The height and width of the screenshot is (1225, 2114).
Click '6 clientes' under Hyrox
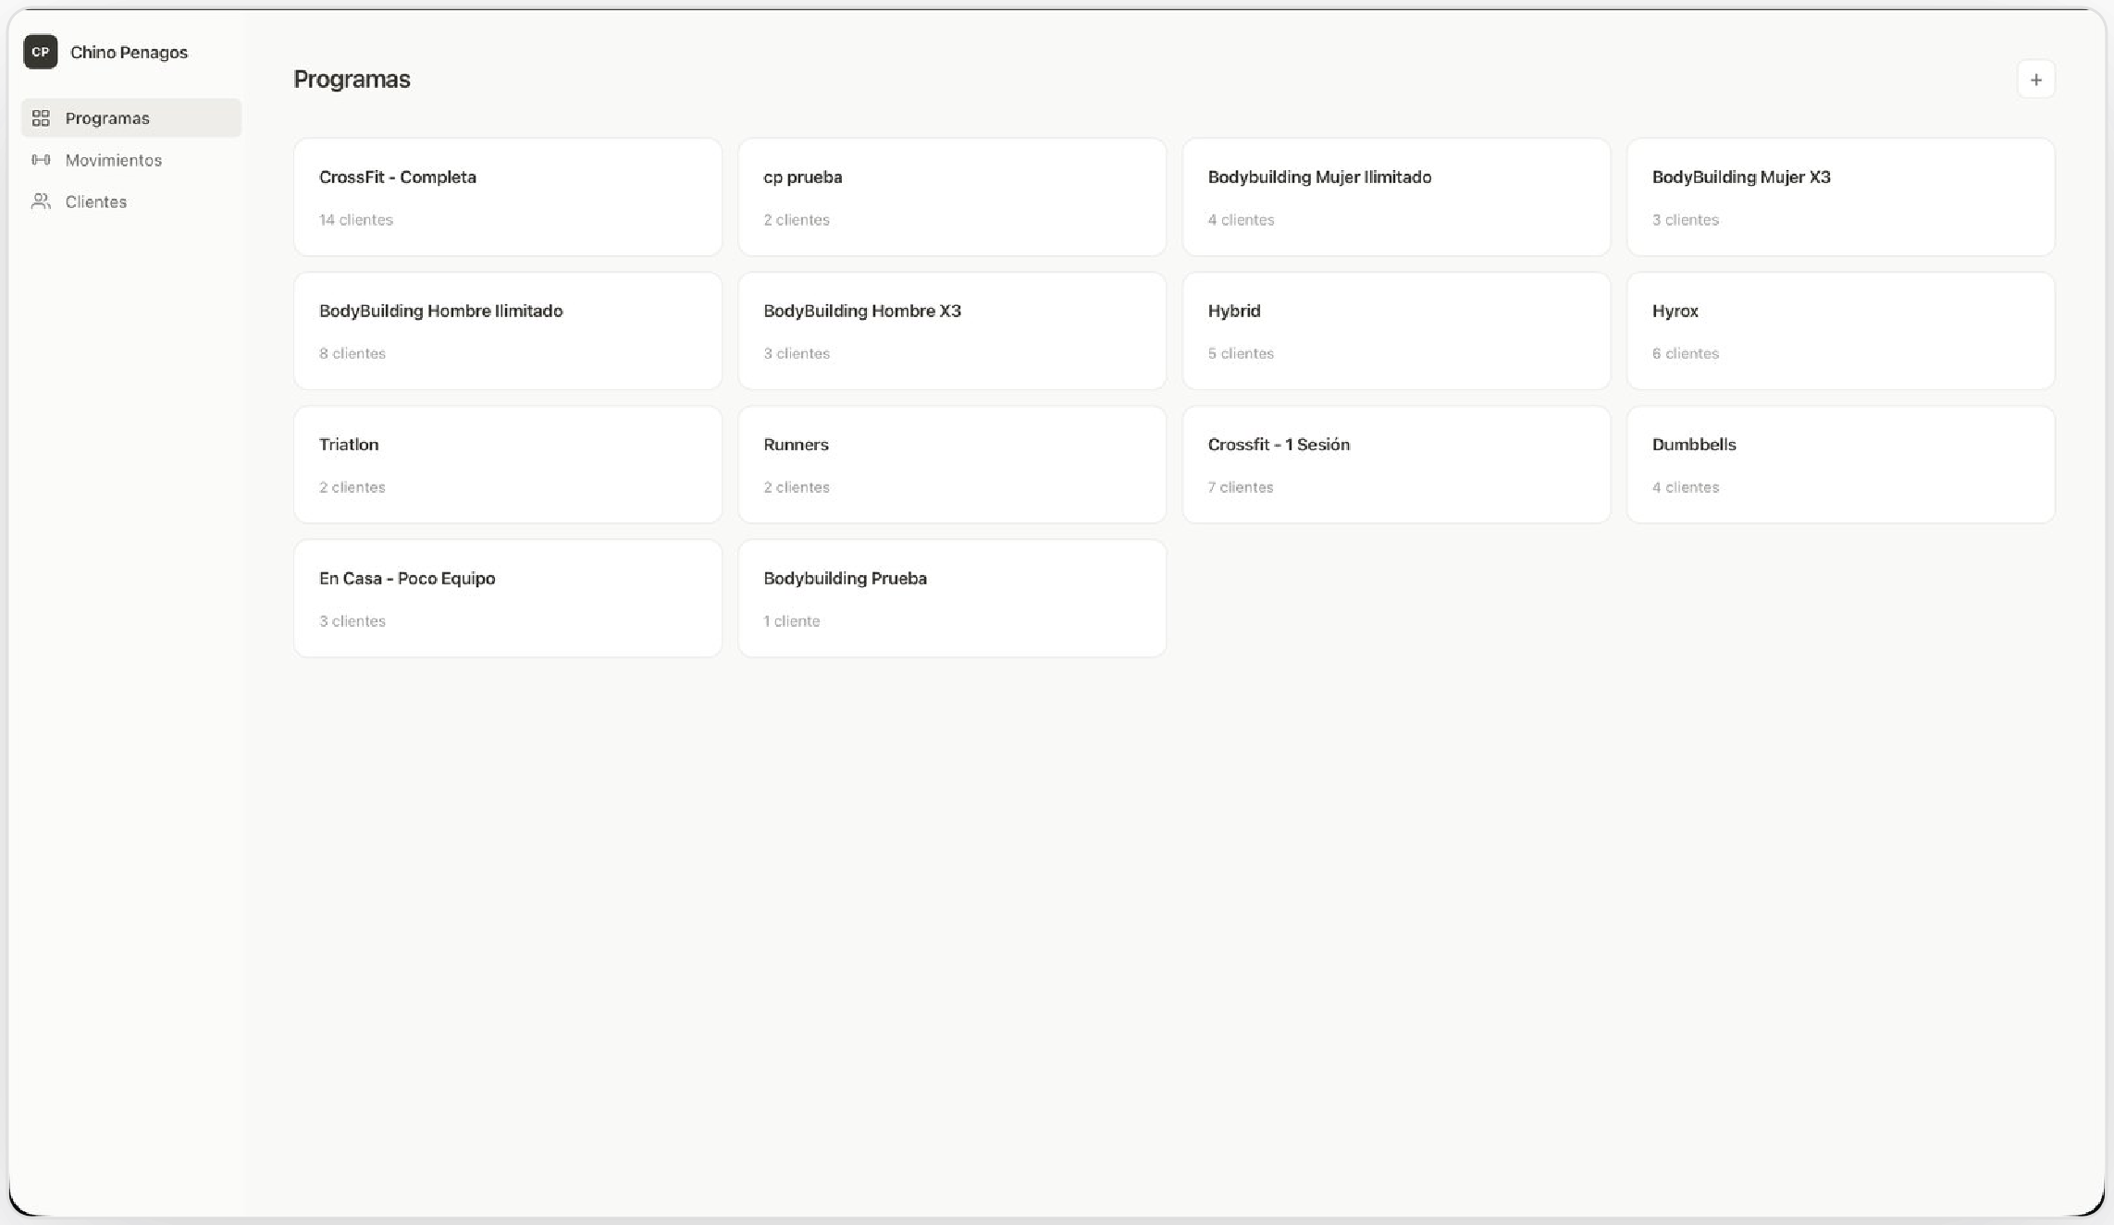coord(1686,353)
